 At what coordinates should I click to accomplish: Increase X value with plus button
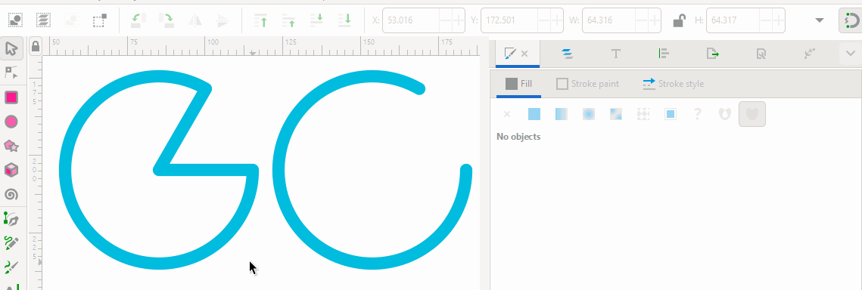click(459, 21)
